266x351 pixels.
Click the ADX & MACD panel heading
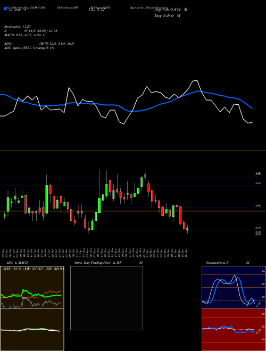(x=17, y=263)
